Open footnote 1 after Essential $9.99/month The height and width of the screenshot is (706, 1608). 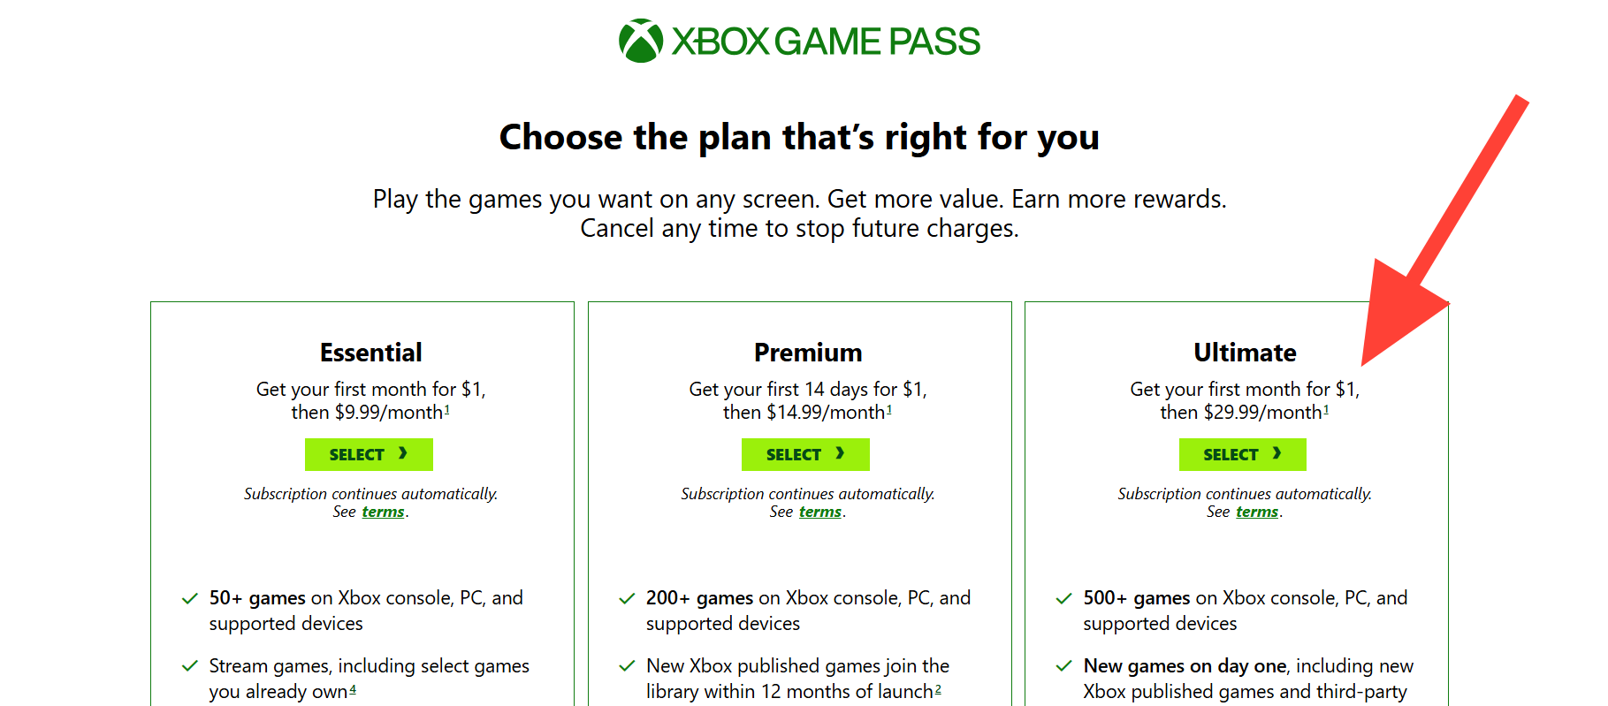pyautogui.click(x=447, y=409)
